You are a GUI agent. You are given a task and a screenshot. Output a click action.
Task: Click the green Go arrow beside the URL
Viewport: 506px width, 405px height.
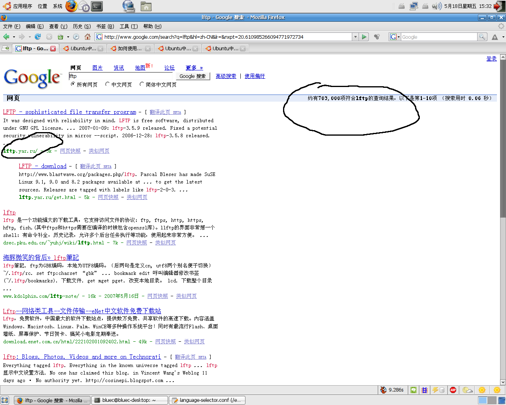tap(364, 37)
